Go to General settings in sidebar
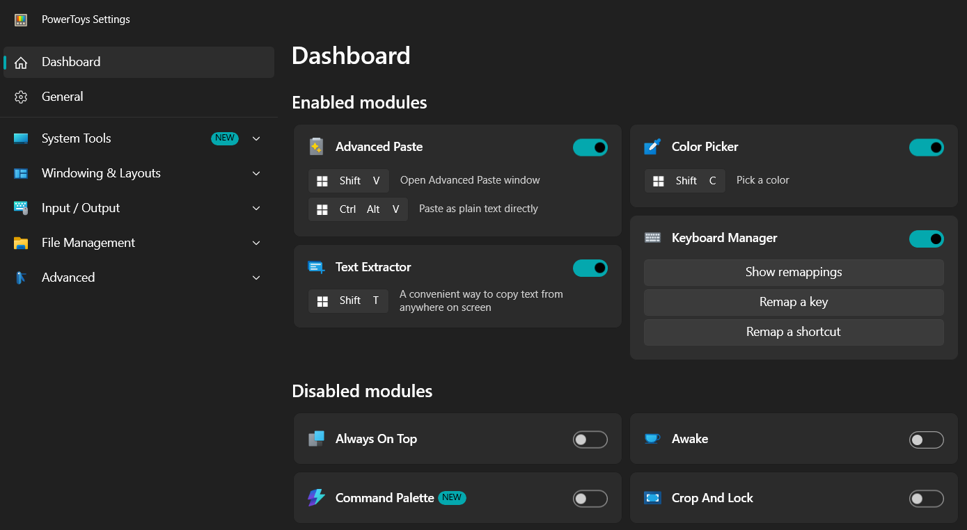 click(139, 97)
